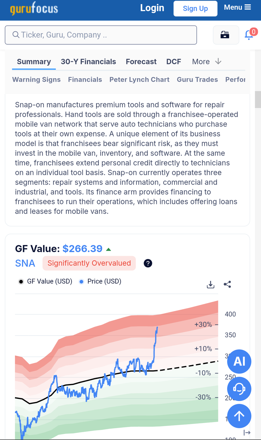Image resolution: width=261 pixels, height=440 pixels.
Task: Toggle the GF Value (USD) legend series
Action: (45, 281)
